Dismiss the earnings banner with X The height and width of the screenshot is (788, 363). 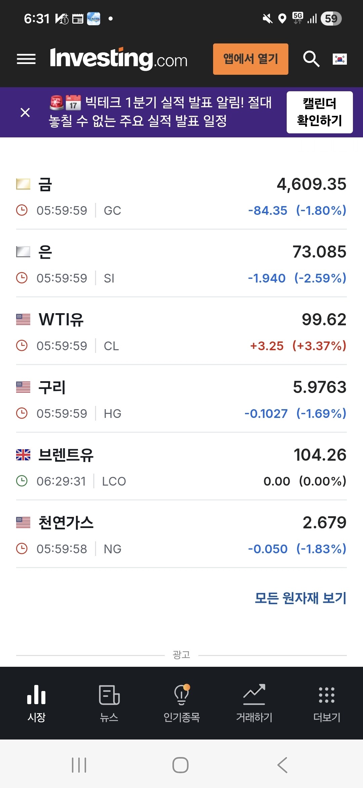(x=25, y=112)
